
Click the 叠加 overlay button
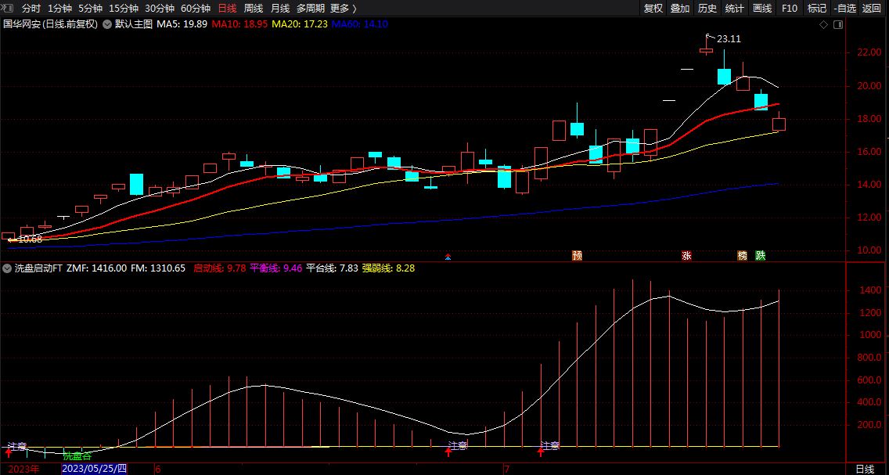click(x=680, y=8)
